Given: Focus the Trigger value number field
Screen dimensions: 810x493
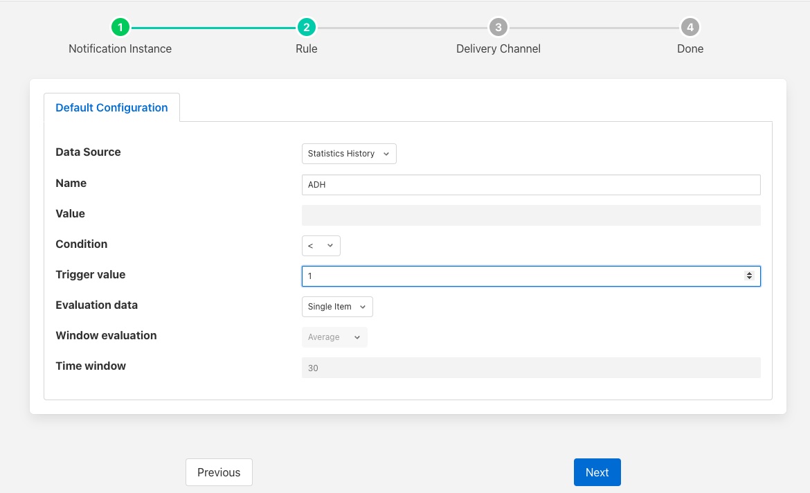Looking at the screenshot, I should 519,276.
